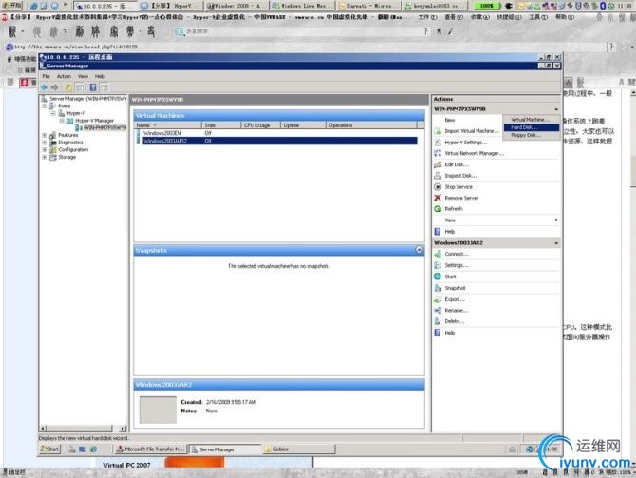The image size is (636, 478).
Task: Click the Inspect Disk icon
Action: pos(438,176)
